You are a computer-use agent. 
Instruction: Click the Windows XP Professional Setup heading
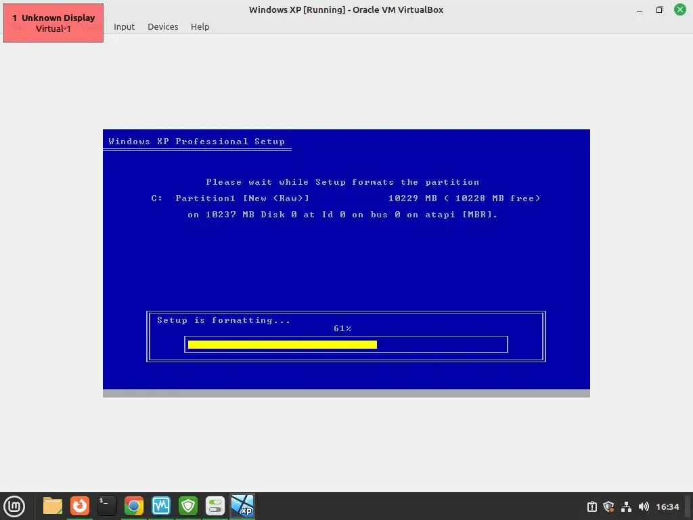197,142
